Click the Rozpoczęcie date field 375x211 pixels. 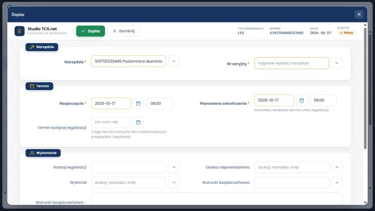[111, 103]
